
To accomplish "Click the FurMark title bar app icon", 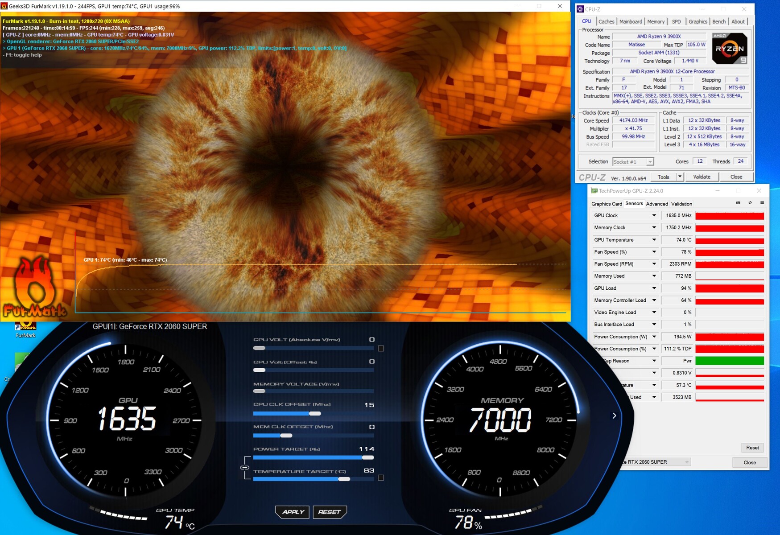I will 4,6.
